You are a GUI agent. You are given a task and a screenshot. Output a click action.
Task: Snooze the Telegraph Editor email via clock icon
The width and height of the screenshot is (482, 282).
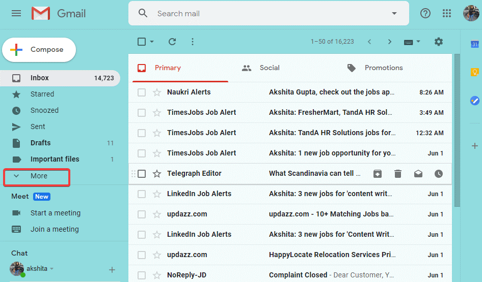[x=439, y=174]
